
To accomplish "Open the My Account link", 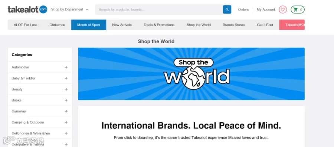I will coord(266,10).
